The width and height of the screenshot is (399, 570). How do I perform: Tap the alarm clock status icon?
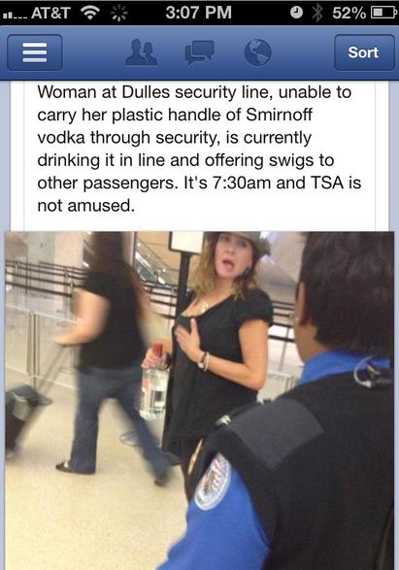296,13
